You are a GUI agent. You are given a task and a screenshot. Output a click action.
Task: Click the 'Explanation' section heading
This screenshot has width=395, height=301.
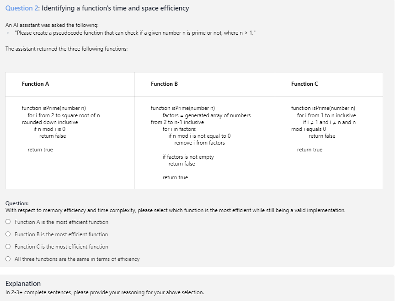tap(23, 284)
